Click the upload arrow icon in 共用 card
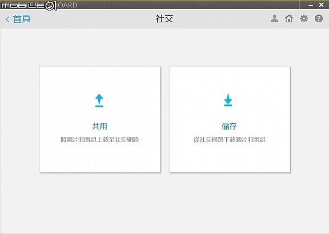Screen dimensions: 329x234 (x=99, y=100)
